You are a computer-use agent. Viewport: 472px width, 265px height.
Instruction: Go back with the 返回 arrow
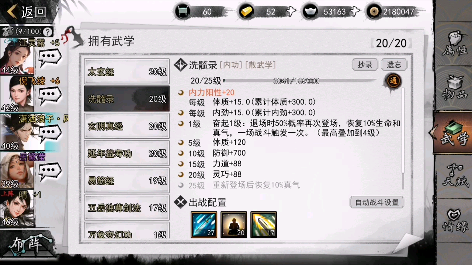point(27,12)
